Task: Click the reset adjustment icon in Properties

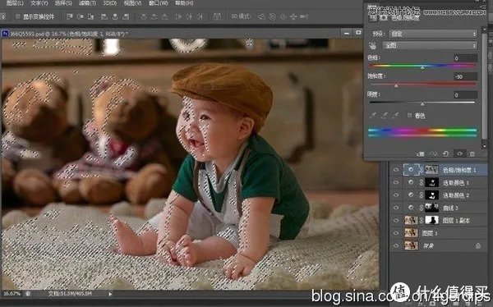Action: point(445,153)
